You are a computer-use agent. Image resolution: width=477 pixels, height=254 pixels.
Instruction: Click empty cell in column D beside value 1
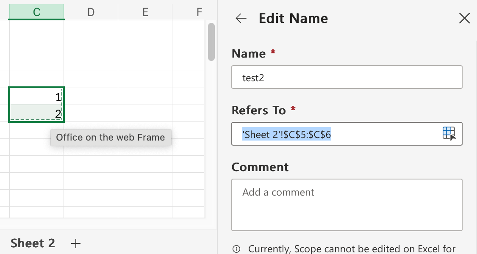pos(91,97)
